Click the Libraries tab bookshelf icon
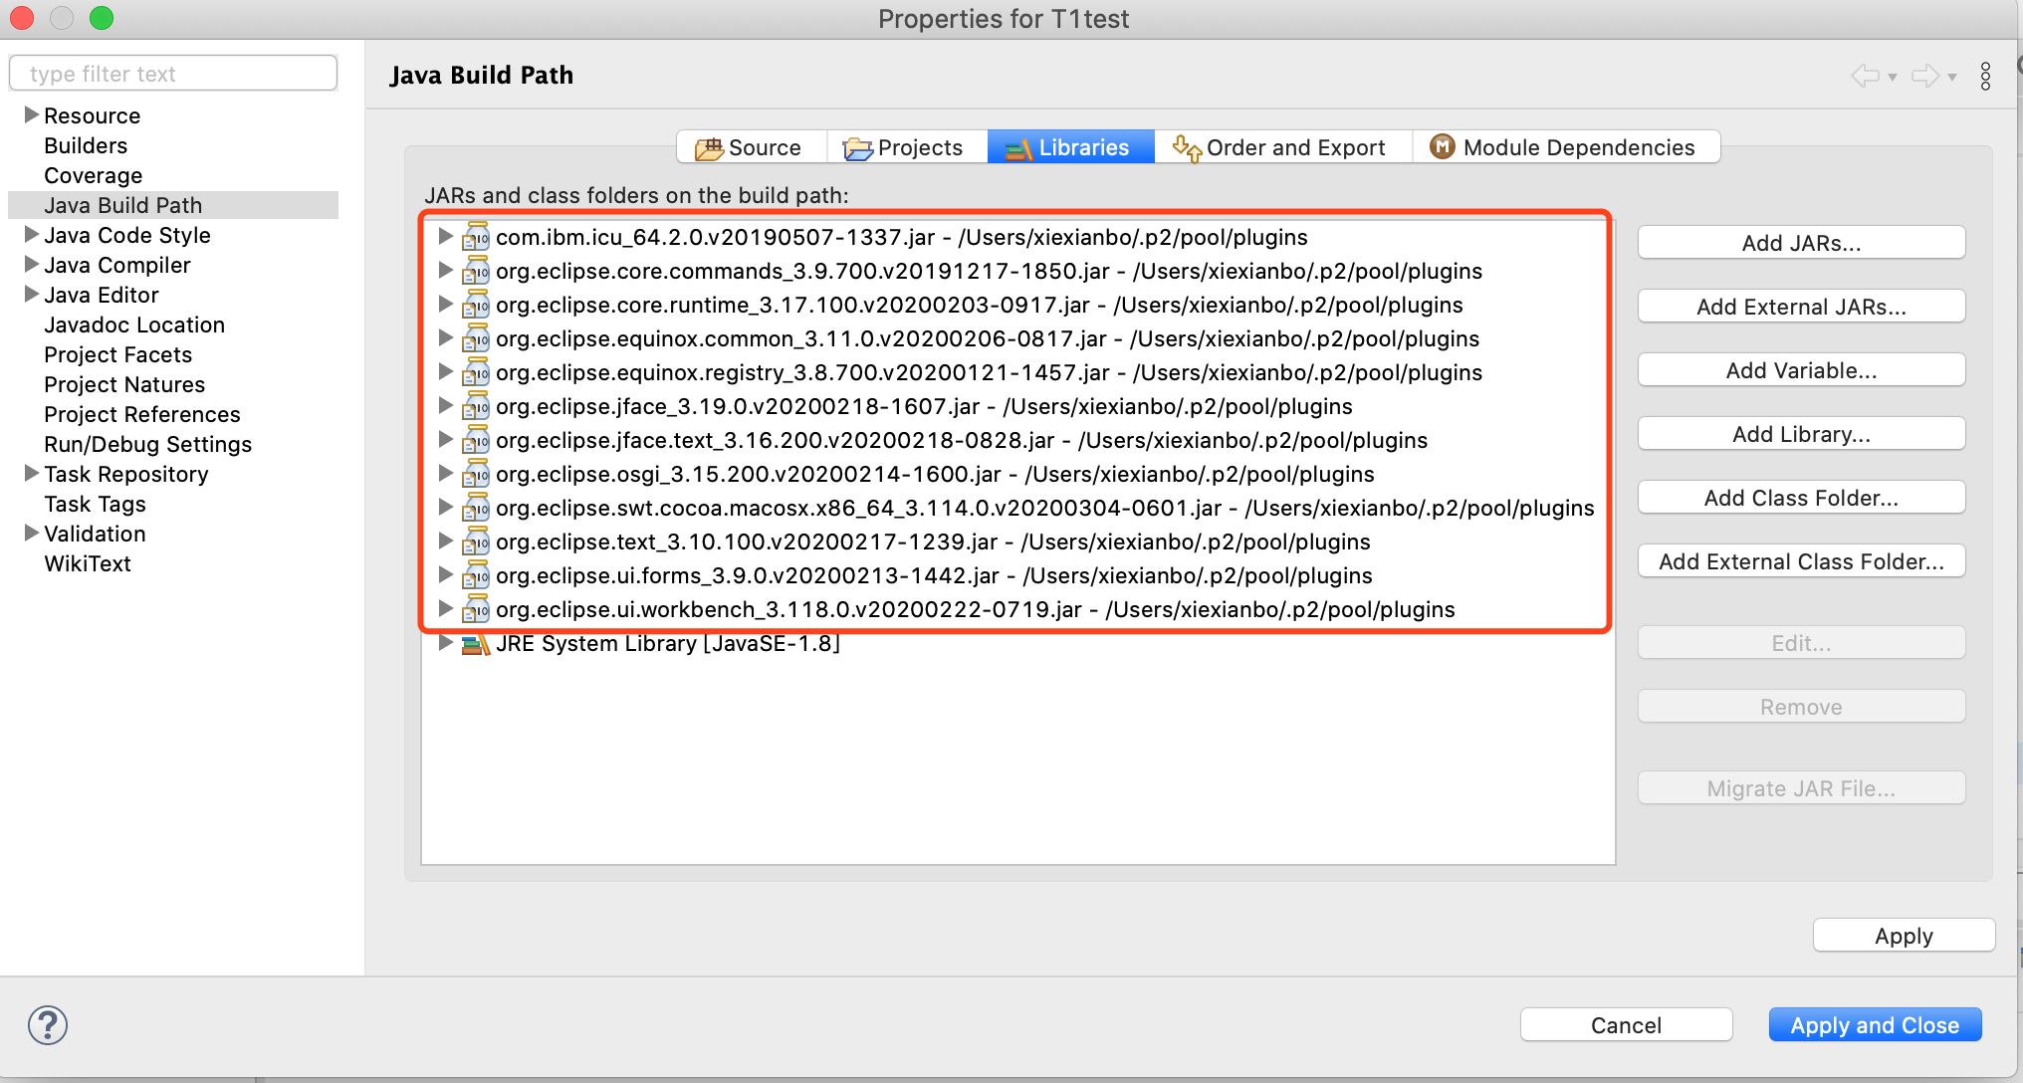This screenshot has height=1083, width=2023. tap(1020, 147)
